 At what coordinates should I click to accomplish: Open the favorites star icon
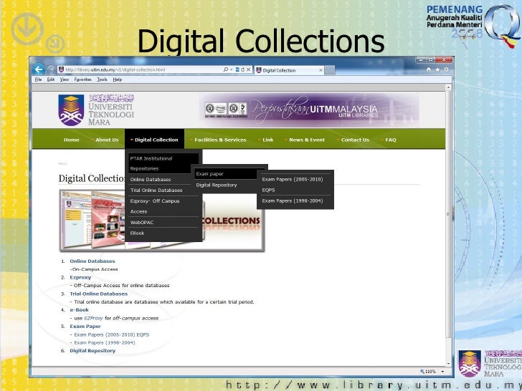[x=437, y=69]
